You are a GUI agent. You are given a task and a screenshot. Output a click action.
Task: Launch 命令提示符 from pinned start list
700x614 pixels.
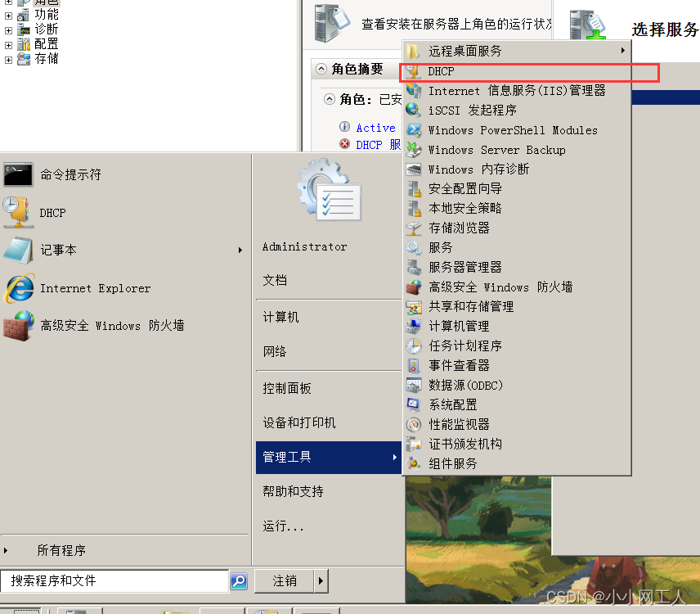coord(125,174)
